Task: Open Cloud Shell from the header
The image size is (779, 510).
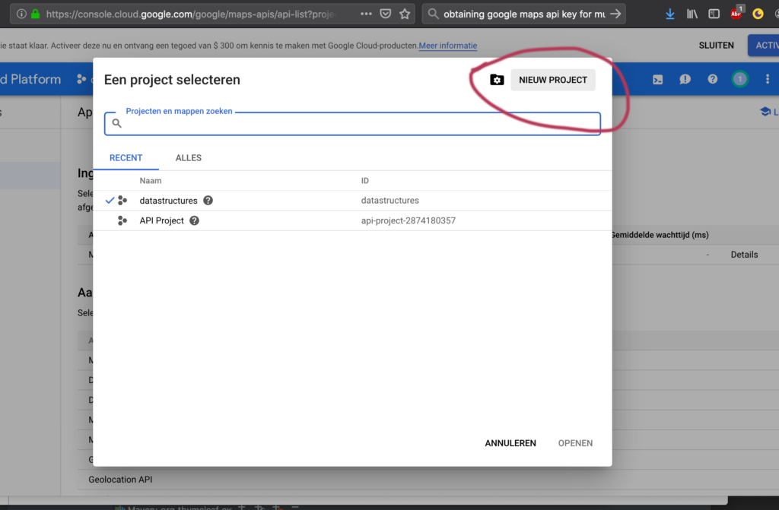Action: (x=659, y=79)
